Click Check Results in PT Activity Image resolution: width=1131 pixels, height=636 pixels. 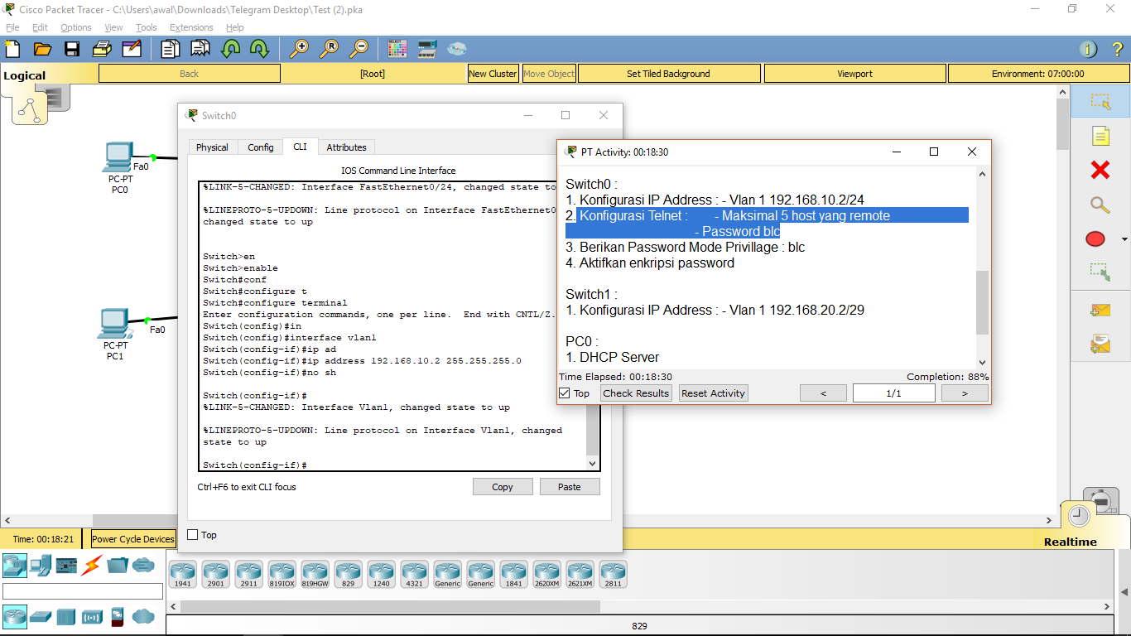(x=636, y=393)
